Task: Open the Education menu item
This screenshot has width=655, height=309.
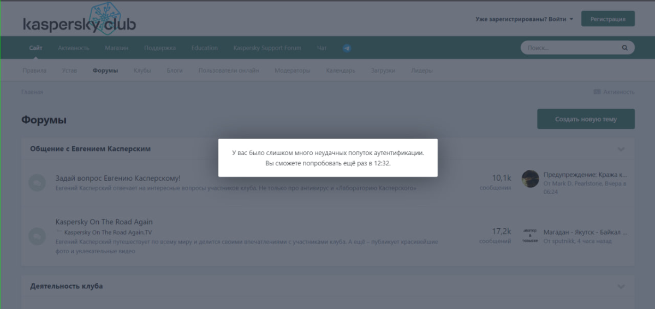Action: [x=205, y=48]
